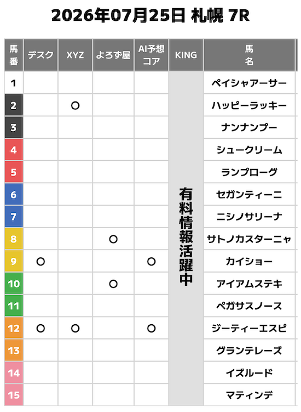Open the サトノカスターニャ horse entry
The image size is (301, 412).
pyautogui.click(x=249, y=239)
